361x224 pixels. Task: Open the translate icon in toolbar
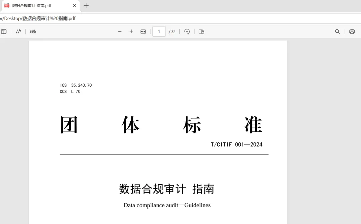33,31
